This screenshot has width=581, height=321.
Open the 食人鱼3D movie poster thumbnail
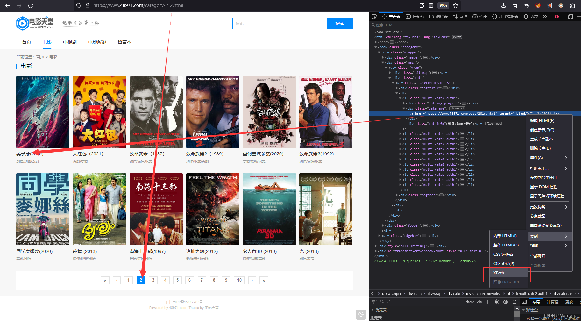(x=269, y=209)
